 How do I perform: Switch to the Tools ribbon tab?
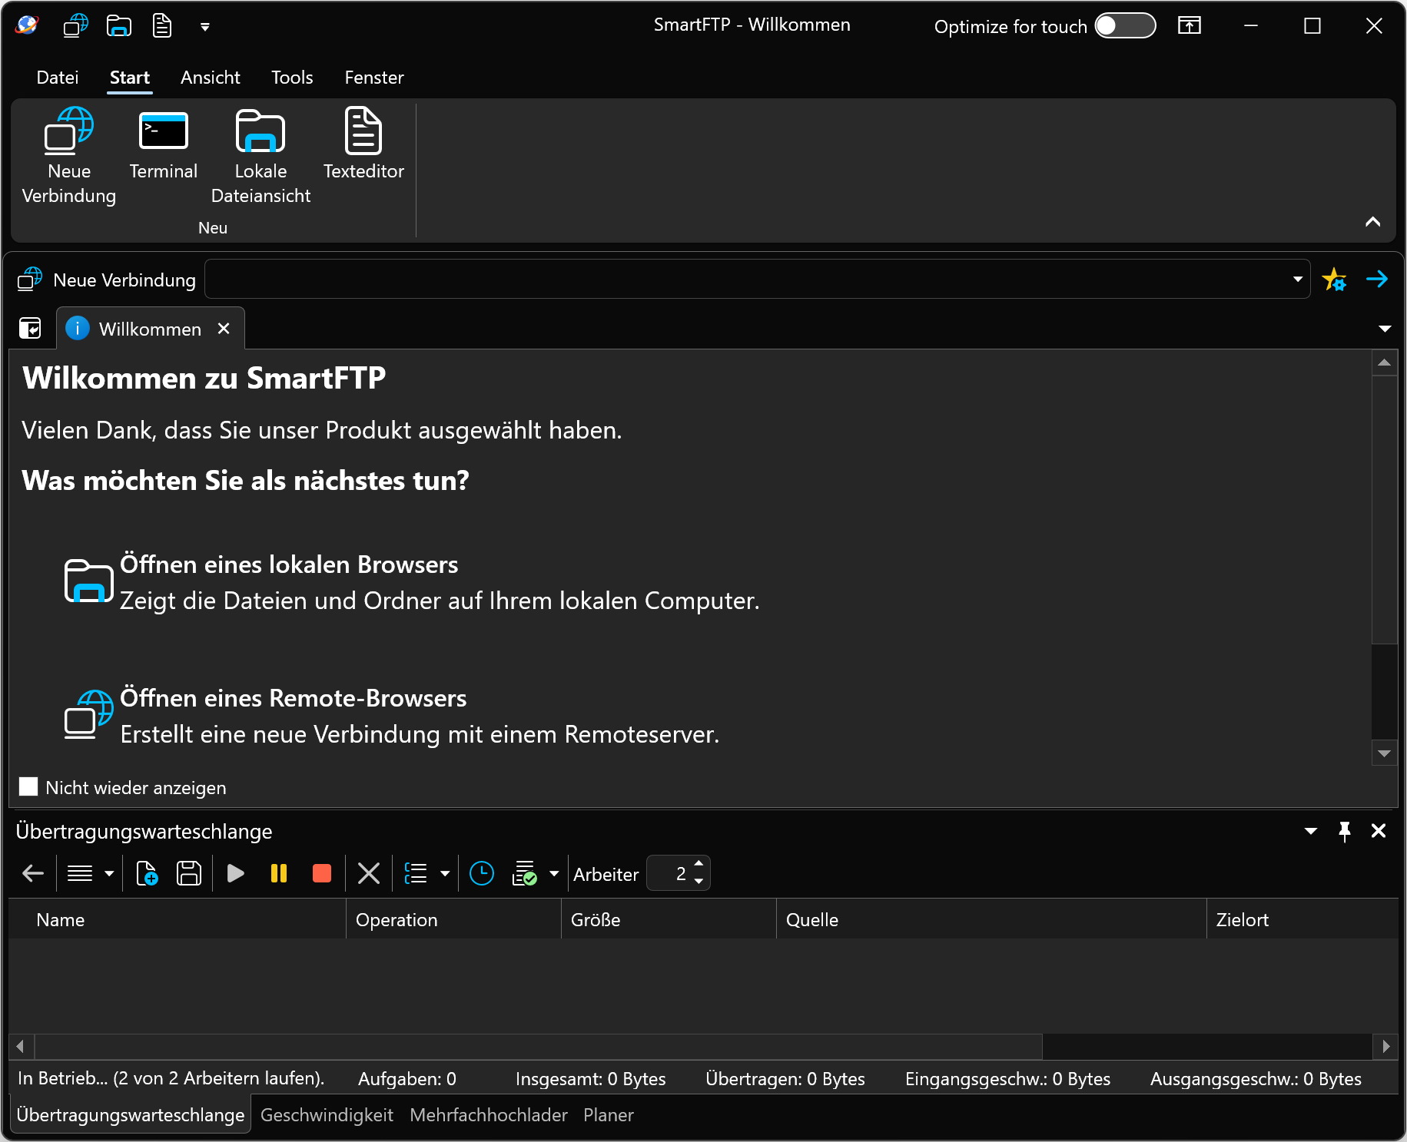click(292, 78)
